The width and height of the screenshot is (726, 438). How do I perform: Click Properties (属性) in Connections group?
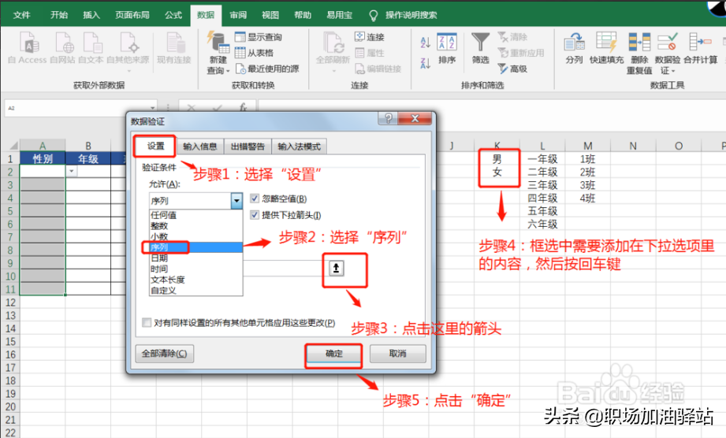click(x=370, y=53)
